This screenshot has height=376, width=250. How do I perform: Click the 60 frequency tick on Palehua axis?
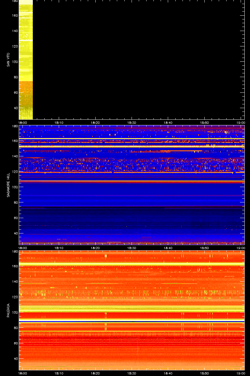16,343
